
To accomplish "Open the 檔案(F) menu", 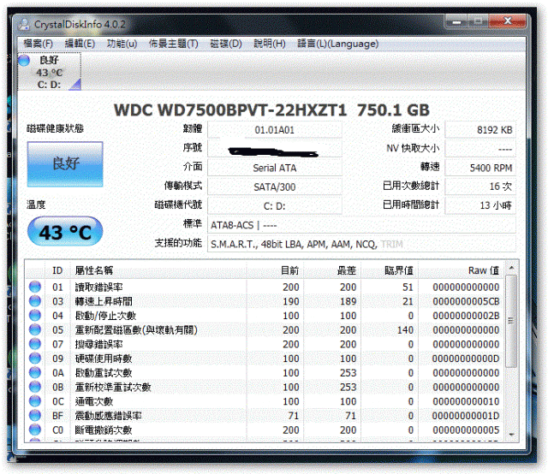I will [38, 44].
